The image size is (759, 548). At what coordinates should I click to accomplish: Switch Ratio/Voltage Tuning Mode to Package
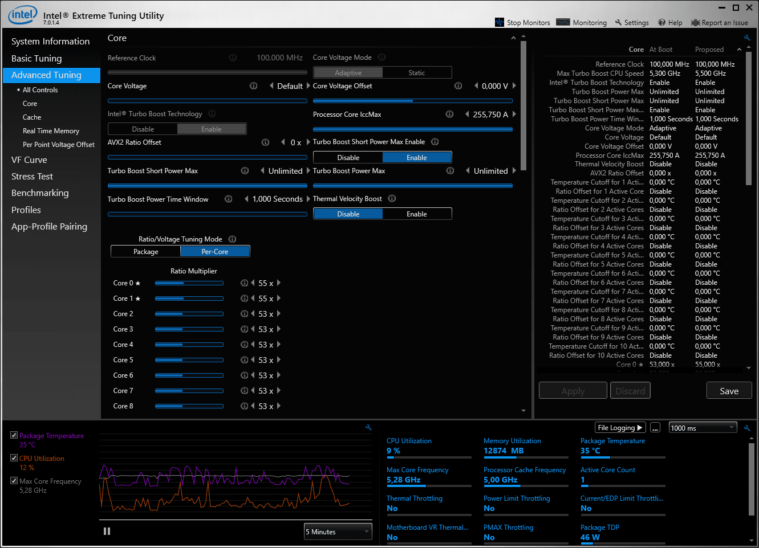pyautogui.click(x=146, y=251)
